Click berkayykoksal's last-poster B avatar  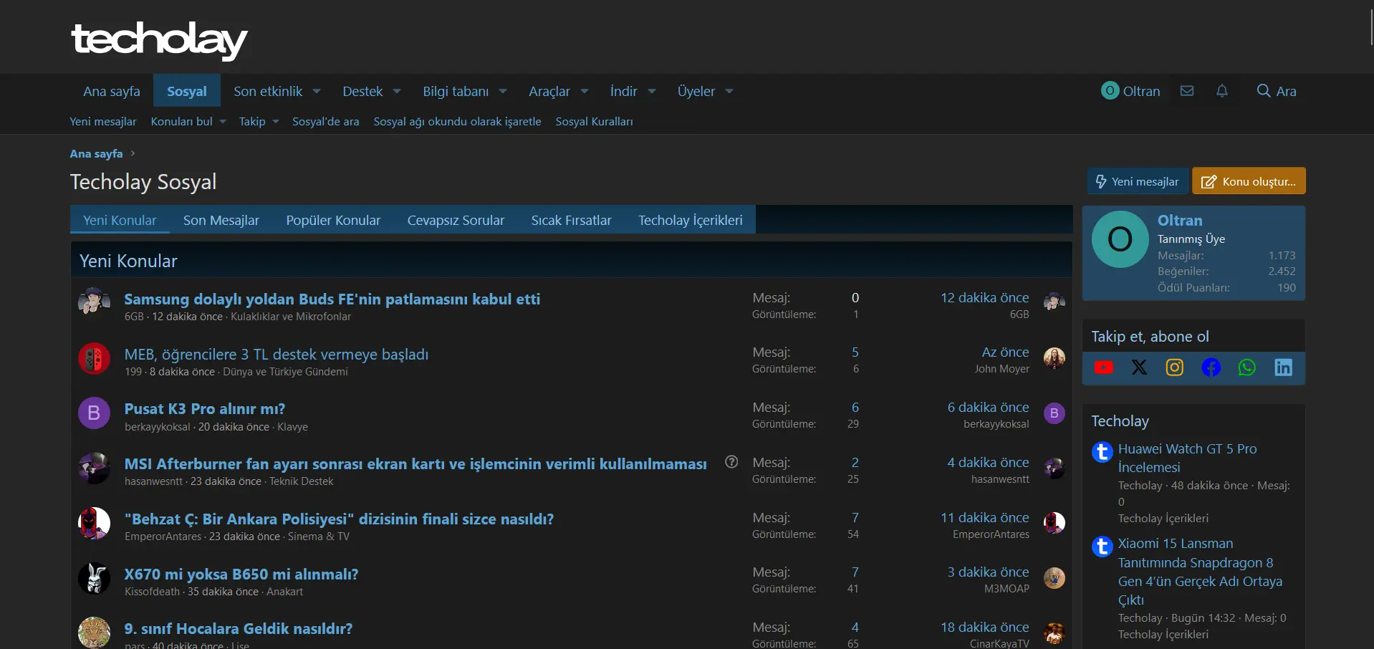point(1054,413)
